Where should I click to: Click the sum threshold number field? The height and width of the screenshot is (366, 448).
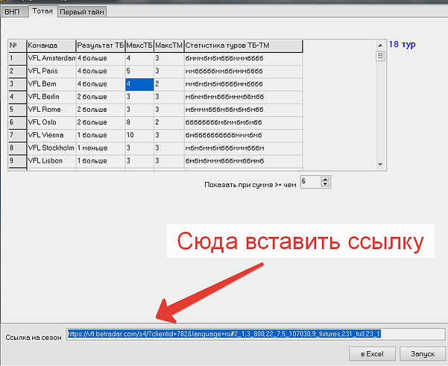pos(310,182)
